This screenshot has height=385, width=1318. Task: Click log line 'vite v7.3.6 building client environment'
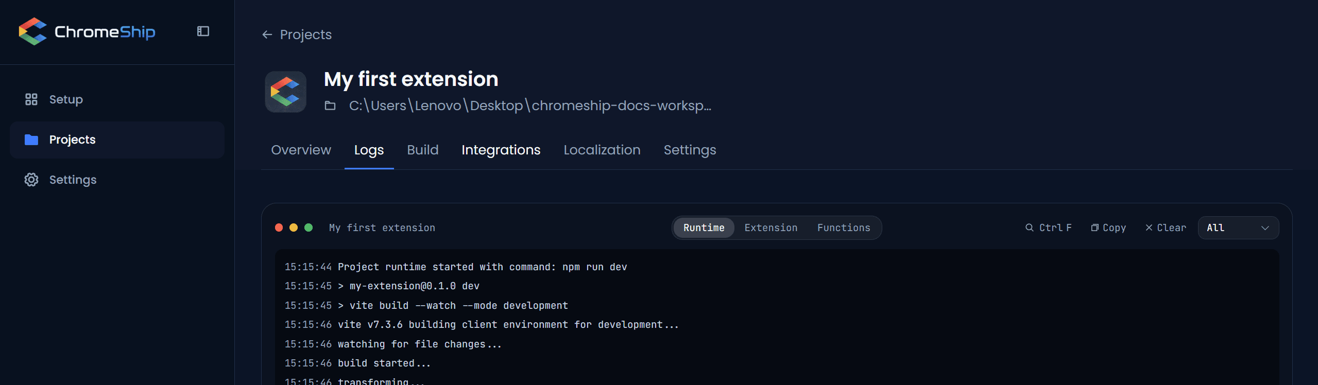coord(508,324)
